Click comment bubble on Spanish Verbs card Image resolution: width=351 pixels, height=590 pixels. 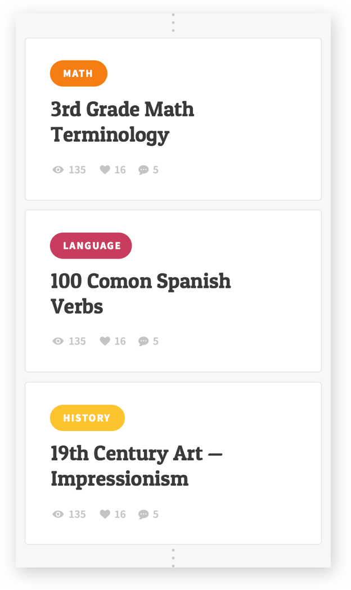(x=143, y=341)
